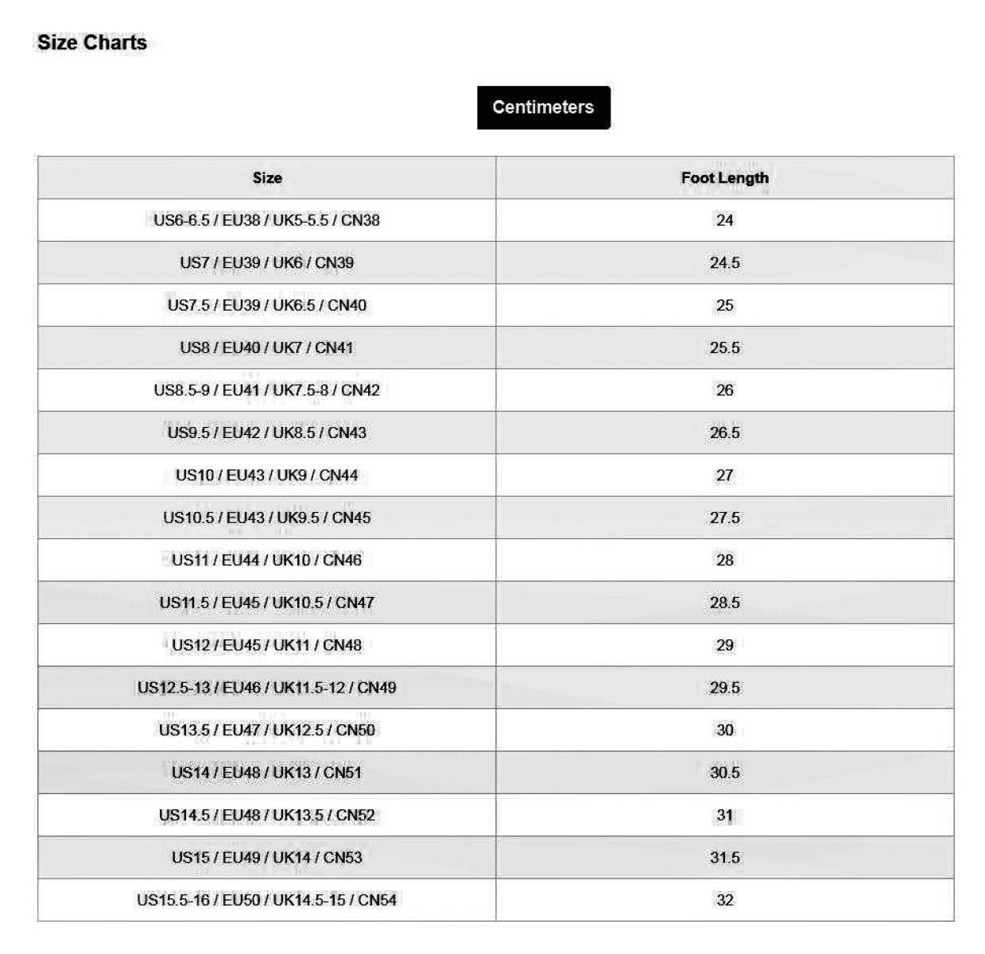Click the 28.5 foot length cell
Screen dimensions: 985x954
724,603
